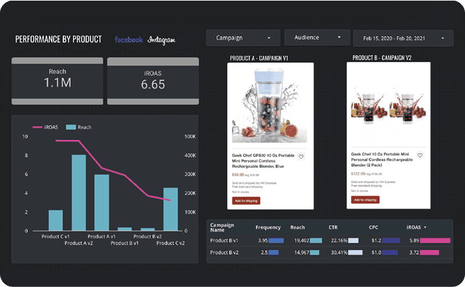Image resolution: width=465 pixels, height=287 pixels.
Task: Click the Product B two-pack blender image
Action: tap(389, 106)
